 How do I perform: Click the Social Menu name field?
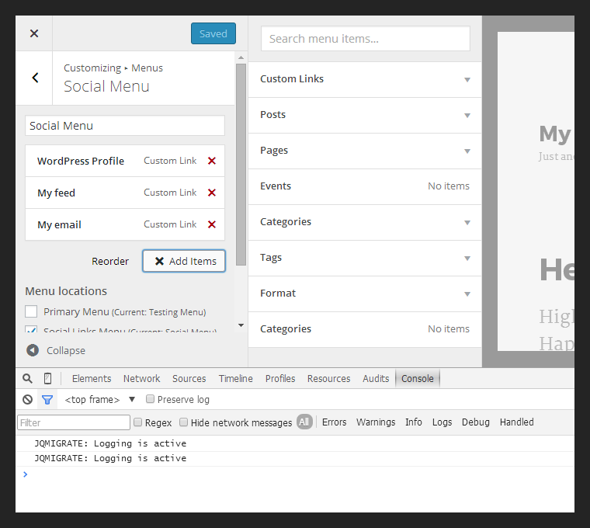coord(125,125)
